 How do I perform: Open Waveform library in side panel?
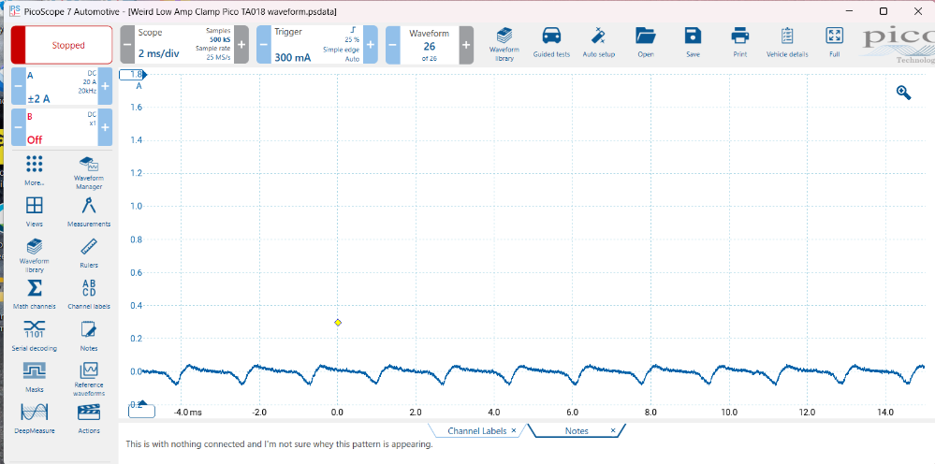[x=34, y=255]
